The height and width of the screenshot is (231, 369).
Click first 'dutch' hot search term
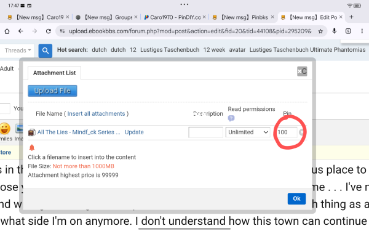(99, 50)
